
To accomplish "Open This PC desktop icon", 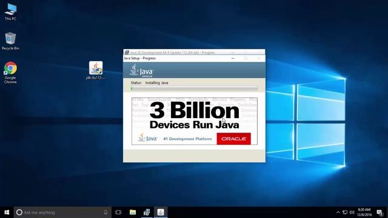I will click(x=10, y=12).
